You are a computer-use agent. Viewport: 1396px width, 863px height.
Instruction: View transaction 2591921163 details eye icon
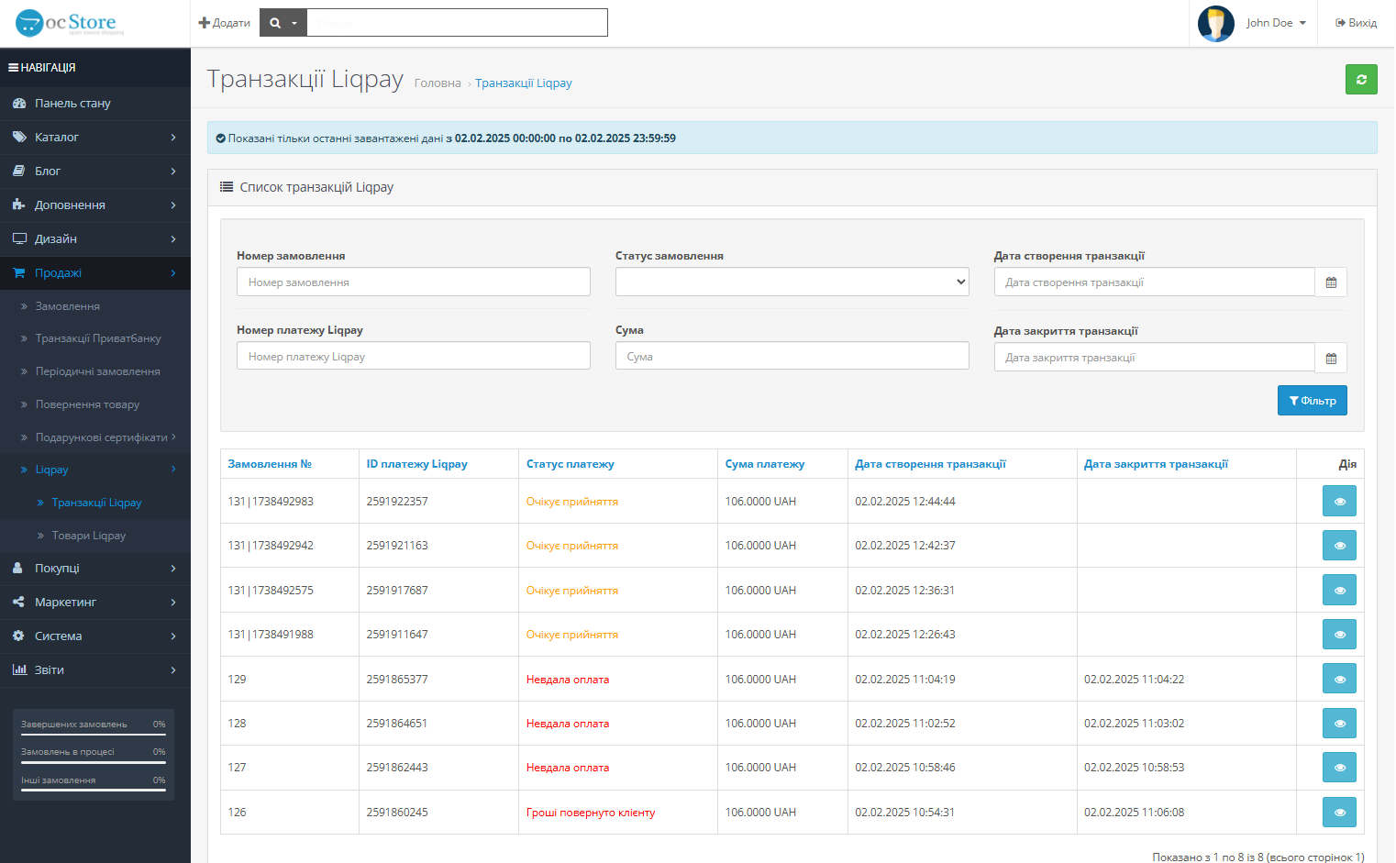1339,546
